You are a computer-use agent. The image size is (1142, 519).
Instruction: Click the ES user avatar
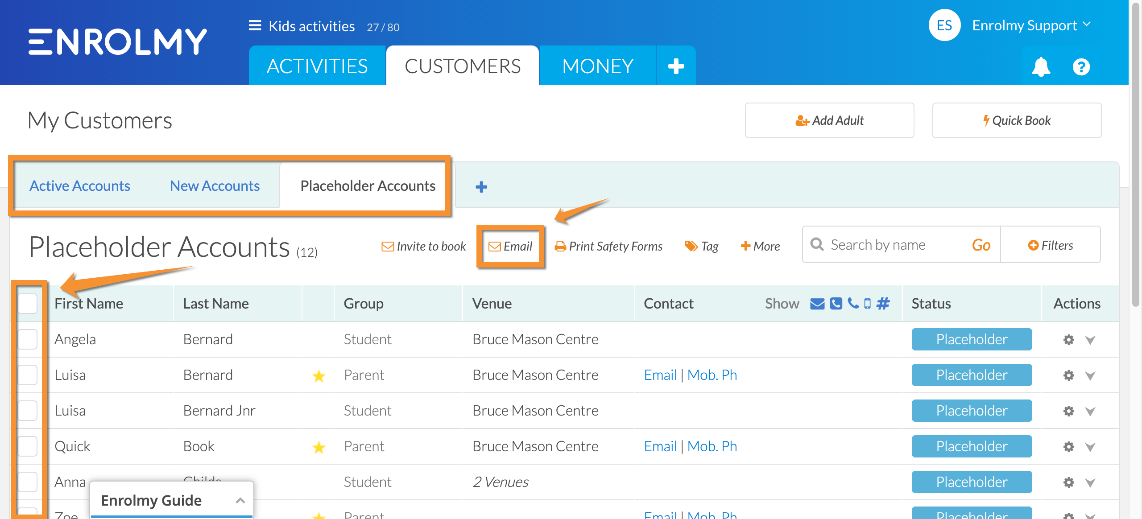944,25
